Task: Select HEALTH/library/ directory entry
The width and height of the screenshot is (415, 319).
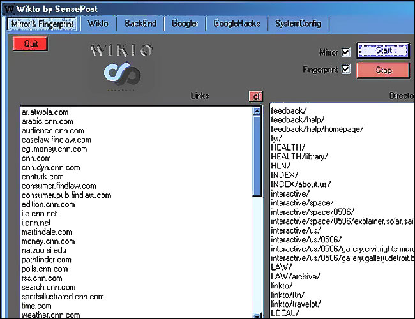Action: (299, 156)
